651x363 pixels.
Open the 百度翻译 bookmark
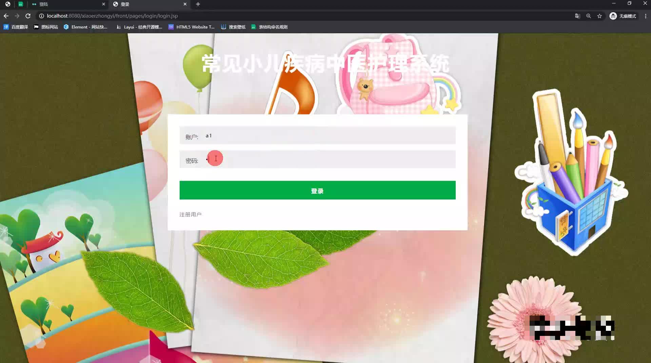(x=16, y=27)
